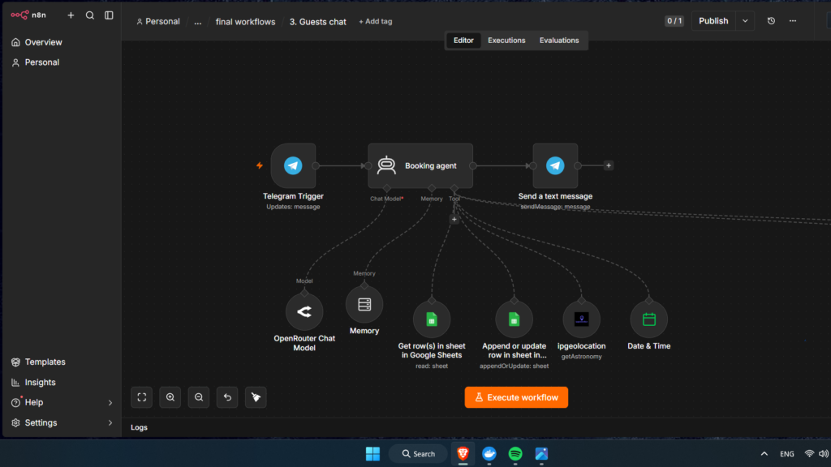The image size is (831, 467).
Task: Click the 0 / 1 counter badge
Action: tap(674, 21)
